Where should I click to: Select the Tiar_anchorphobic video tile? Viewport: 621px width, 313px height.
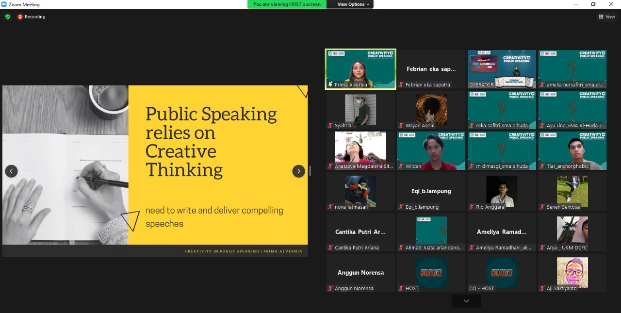click(572, 150)
